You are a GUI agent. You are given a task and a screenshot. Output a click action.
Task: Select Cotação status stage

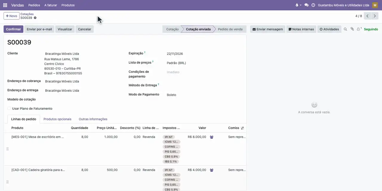point(172,29)
